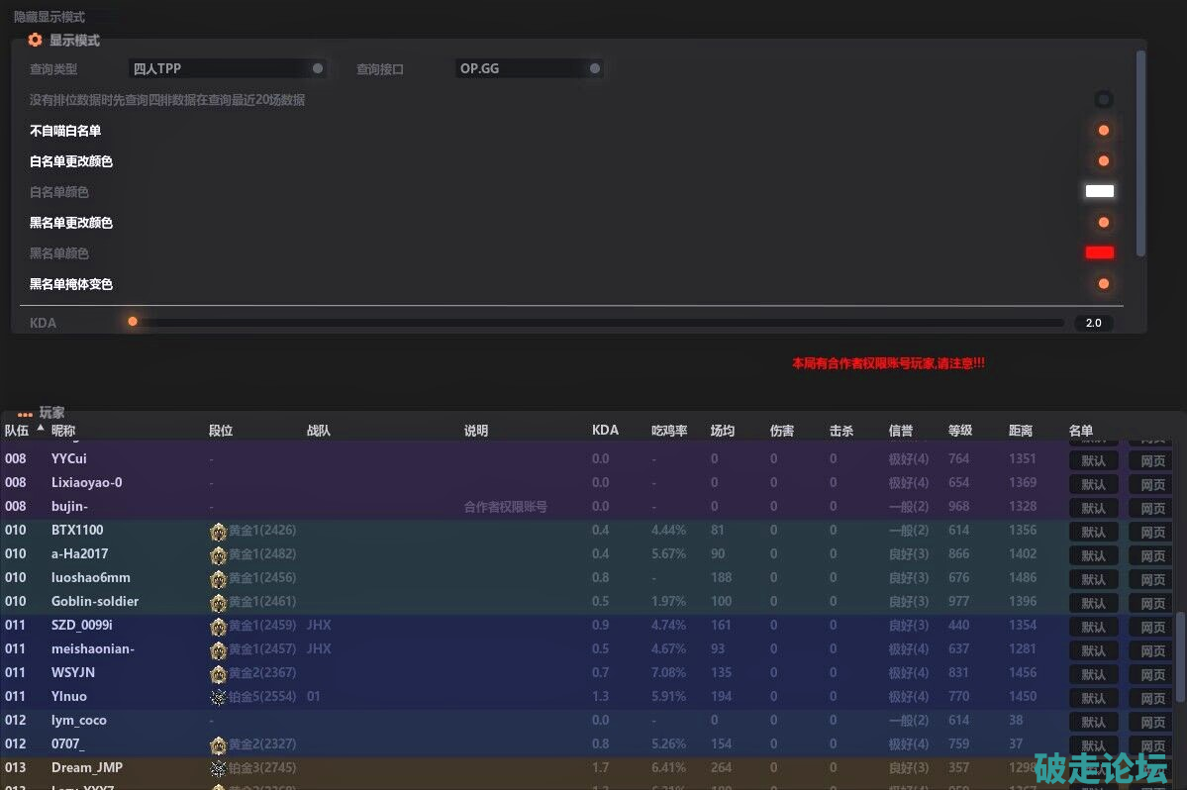Disable the 白名单更改颜色 toggle
The width and height of the screenshot is (1187, 790).
coord(1103,161)
